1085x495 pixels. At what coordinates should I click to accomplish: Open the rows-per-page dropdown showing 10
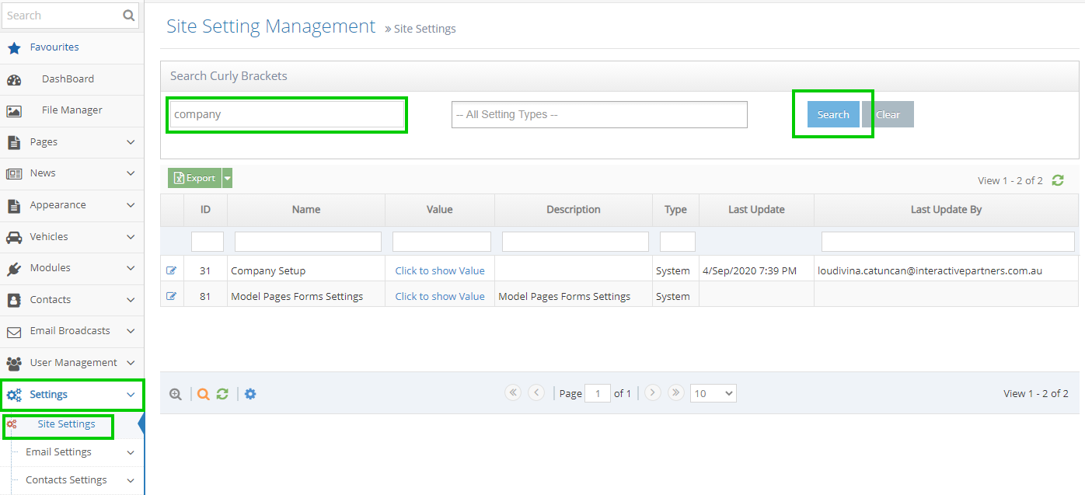713,393
